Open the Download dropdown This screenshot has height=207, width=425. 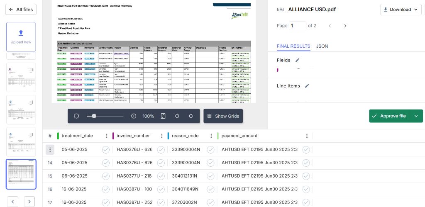pyautogui.click(x=401, y=10)
